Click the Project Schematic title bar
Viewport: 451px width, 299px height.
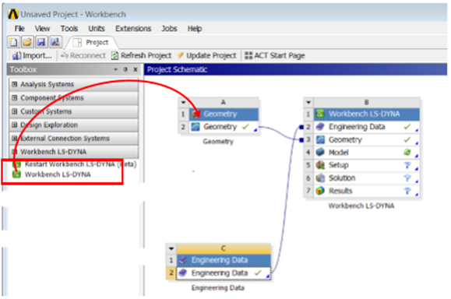point(296,69)
